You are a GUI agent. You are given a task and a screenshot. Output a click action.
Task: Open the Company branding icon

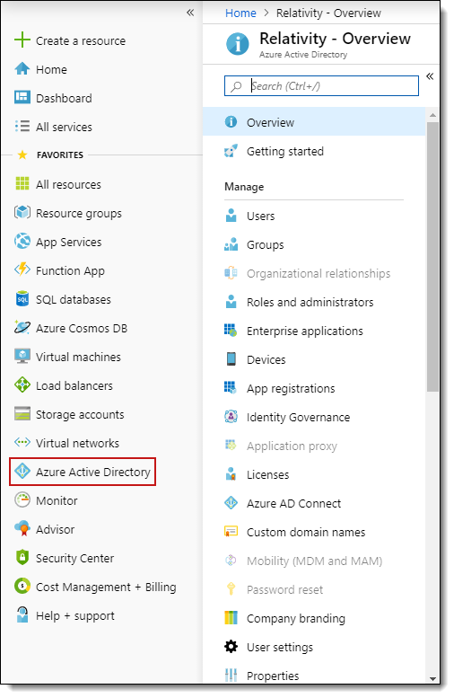[231, 618]
